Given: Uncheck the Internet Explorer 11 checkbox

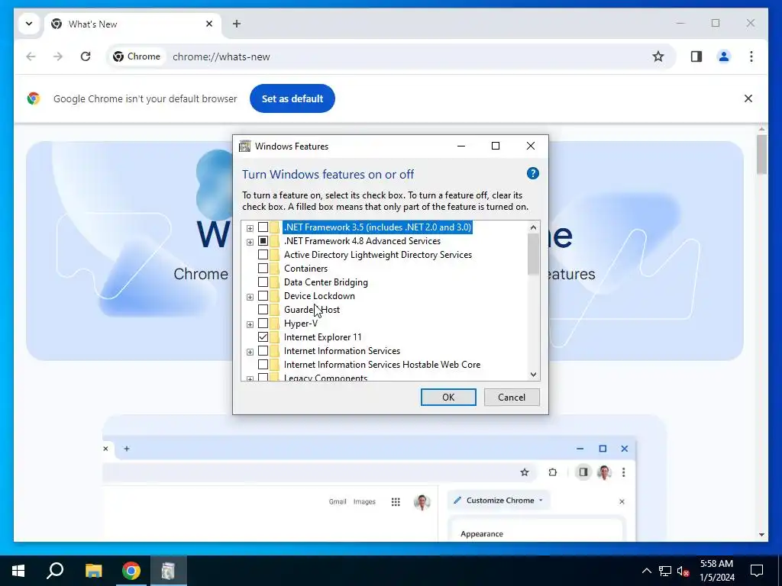Looking at the screenshot, I should tap(263, 336).
